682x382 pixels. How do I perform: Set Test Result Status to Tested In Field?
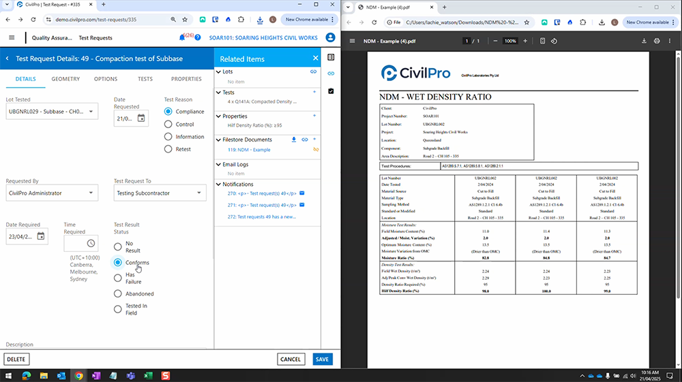tap(117, 309)
